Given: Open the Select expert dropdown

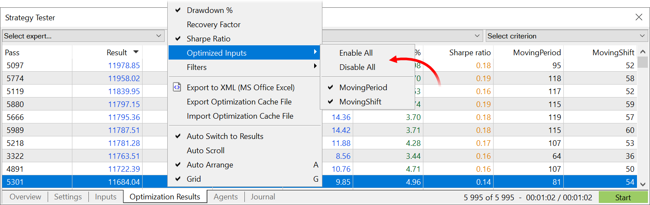Looking at the screenshot, I should [x=82, y=36].
